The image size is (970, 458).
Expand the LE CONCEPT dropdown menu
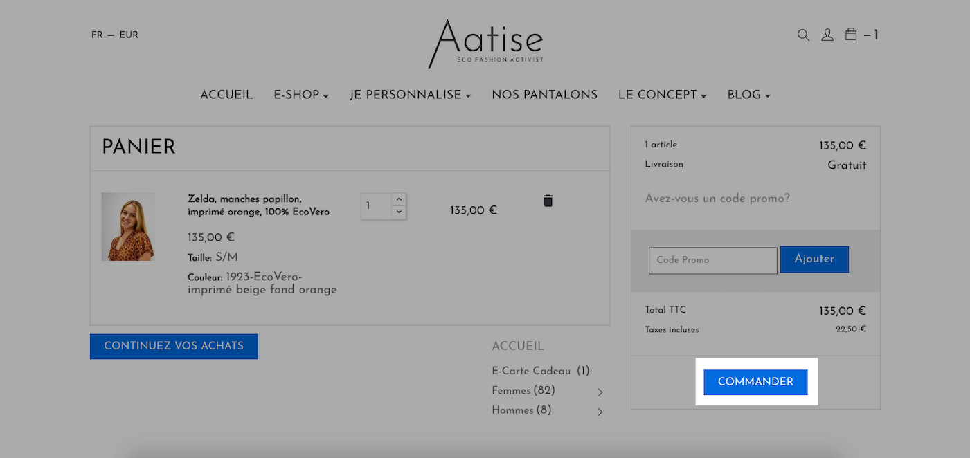pyautogui.click(x=663, y=95)
